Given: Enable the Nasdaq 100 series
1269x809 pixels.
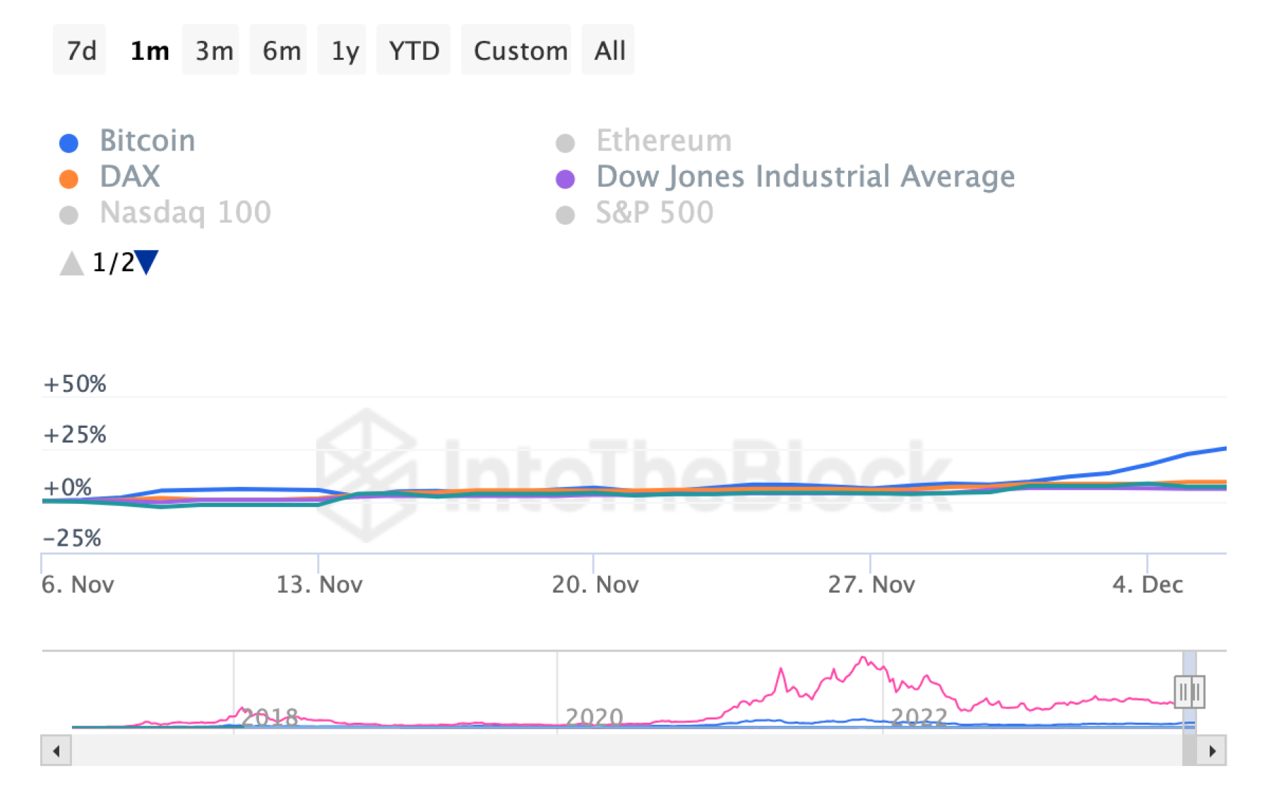Looking at the screenshot, I should coord(185,212).
